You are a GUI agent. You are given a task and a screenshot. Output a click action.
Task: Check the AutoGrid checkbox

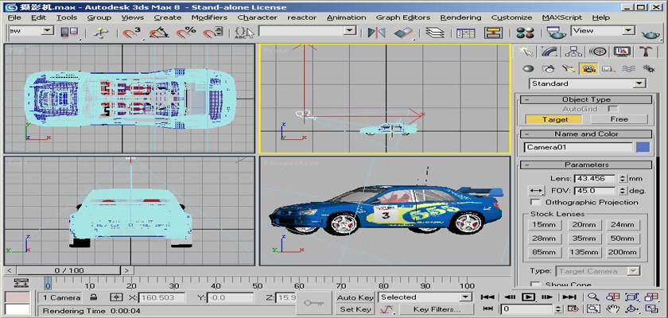tap(613, 109)
